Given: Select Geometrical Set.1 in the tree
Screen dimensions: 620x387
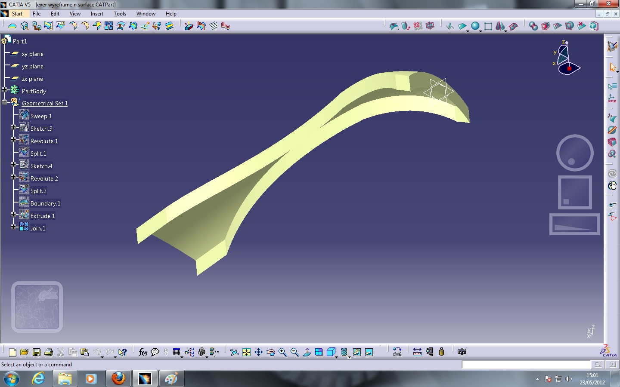Looking at the screenshot, I should point(45,103).
